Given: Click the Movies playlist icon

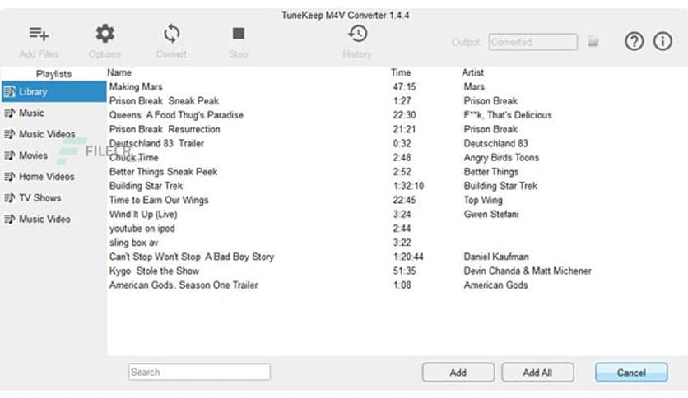Looking at the screenshot, I should coord(10,155).
